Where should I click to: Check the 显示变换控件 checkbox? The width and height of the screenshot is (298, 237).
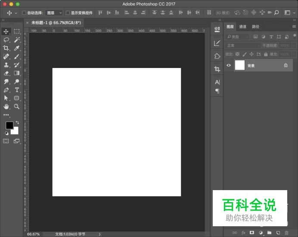click(x=68, y=13)
